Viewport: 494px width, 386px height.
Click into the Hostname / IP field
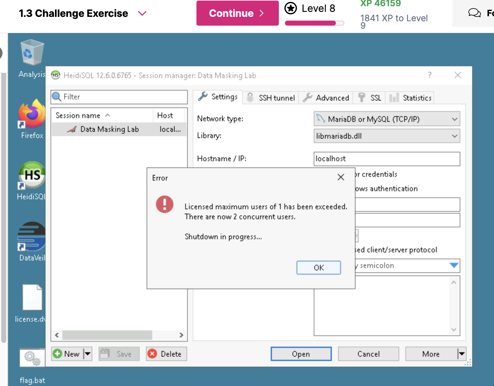click(x=386, y=159)
